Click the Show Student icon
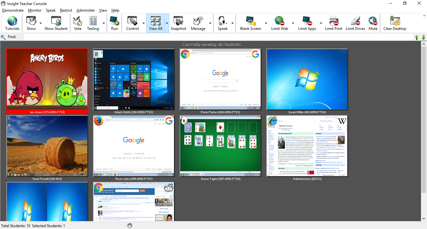The image size is (427, 229). pyautogui.click(x=56, y=23)
